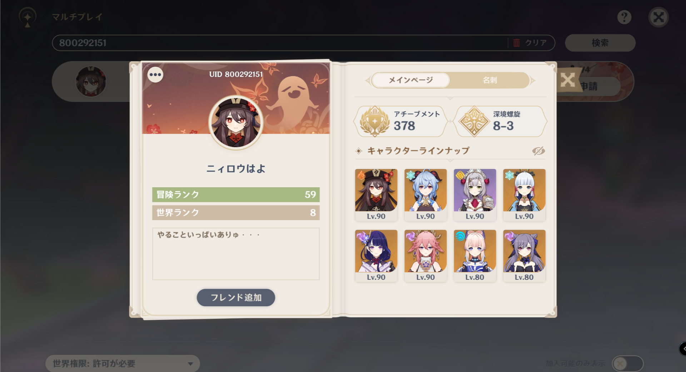Click the multiplayer compass icon top-left

pos(28,17)
